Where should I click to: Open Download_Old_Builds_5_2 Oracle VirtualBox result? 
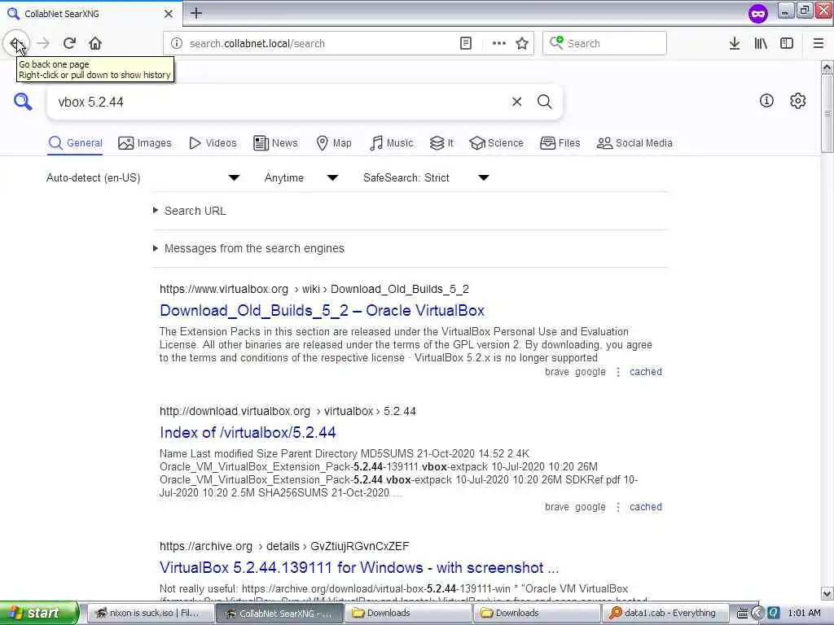pos(322,310)
